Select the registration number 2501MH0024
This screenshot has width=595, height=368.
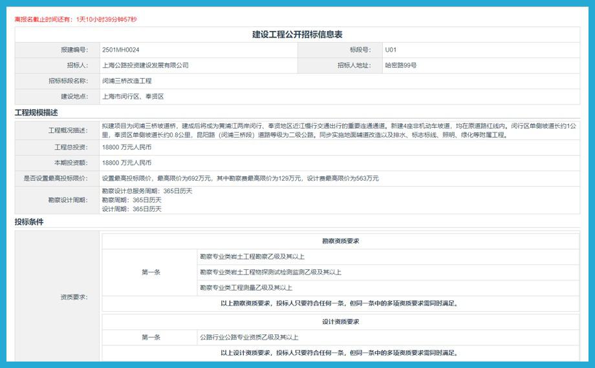pyautogui.click(x=120, y=50)
